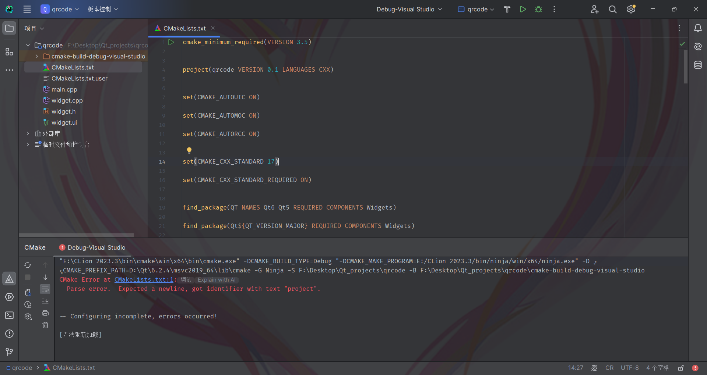Viewport: 707px width, 375px height.
Task: Click run gutter arrow on line 1
Action: tap(171, 42)
